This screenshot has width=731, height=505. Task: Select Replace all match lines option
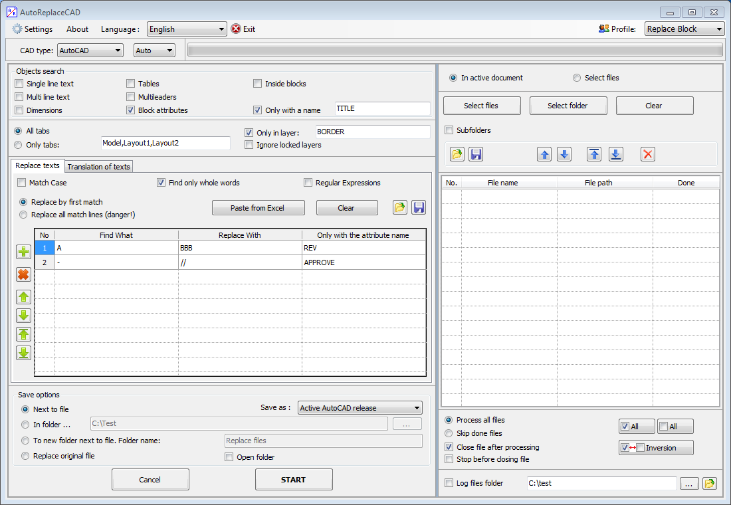point(23,215)
